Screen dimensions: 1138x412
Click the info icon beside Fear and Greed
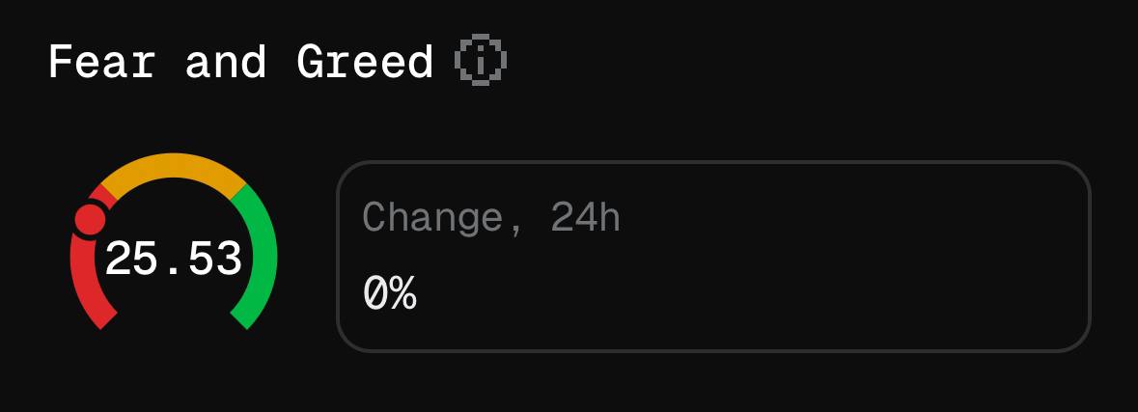pos(480,63)
